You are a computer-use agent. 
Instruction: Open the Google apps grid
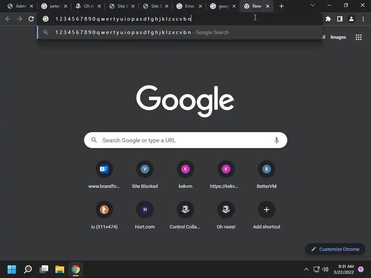click(x=358, y=37)
